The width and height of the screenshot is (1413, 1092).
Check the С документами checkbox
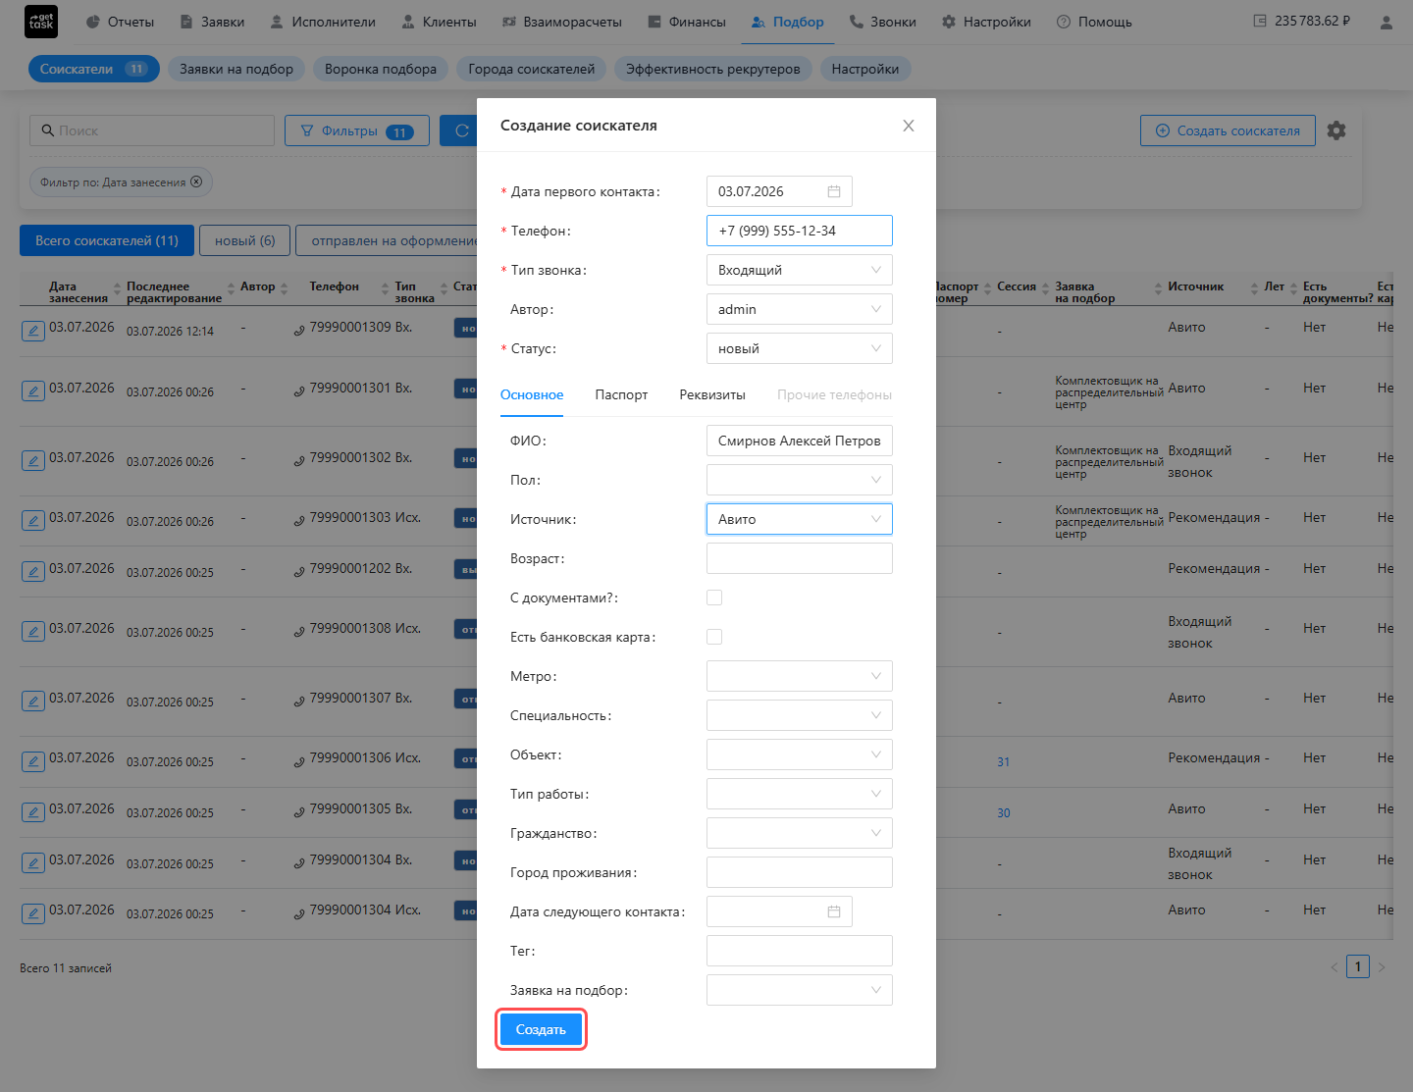(714, 598)
